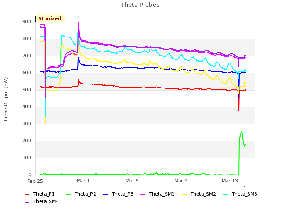Click the 700 y-axis tick label
This screenshot has height=210, width=281.
click(x=27, y=56)
